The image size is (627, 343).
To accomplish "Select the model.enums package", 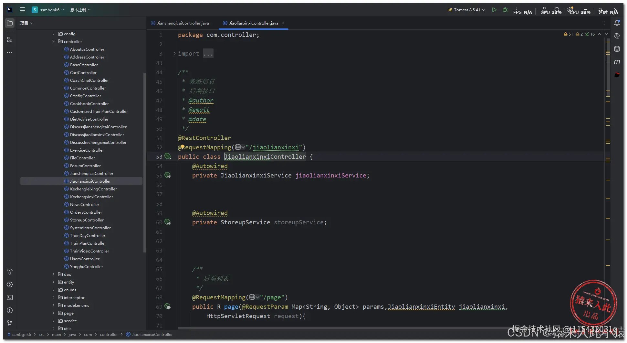I will [76, 305].
